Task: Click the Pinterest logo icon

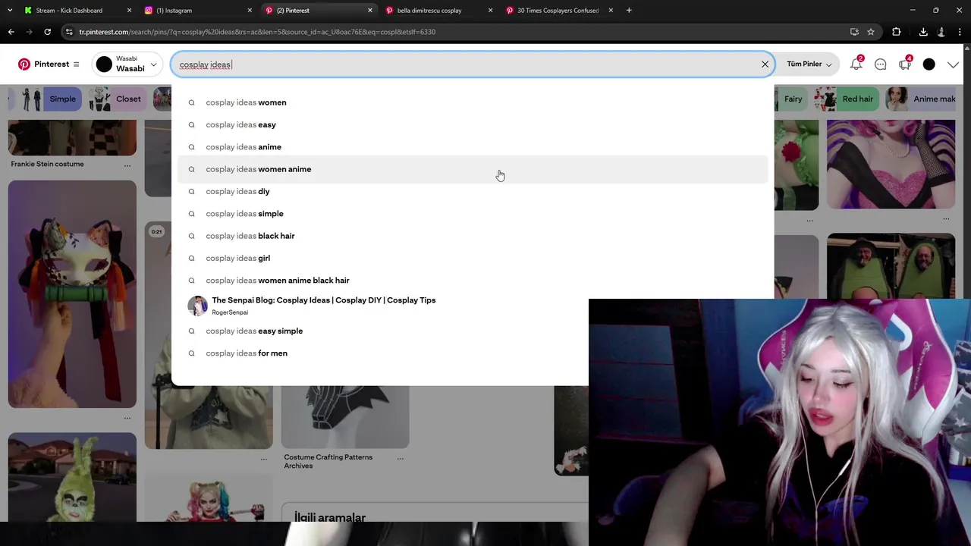Action: tap(24, 64)
